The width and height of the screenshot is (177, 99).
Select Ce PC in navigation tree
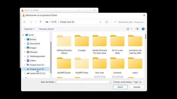click(31, 35)
